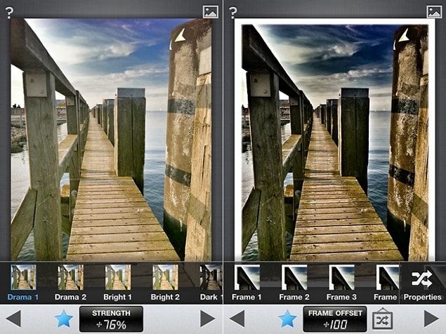446x334 pixels.
Task: Apply the Frame 3 style
Action: click(341, 277)
